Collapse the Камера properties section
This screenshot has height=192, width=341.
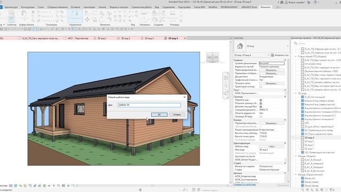coord(285,120)
